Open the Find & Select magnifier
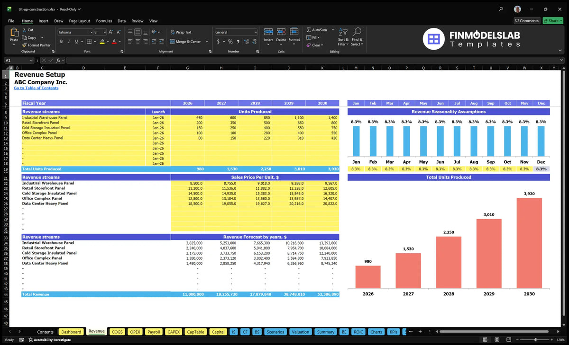The height and width of the screenshot is (345, 569). 357,37
